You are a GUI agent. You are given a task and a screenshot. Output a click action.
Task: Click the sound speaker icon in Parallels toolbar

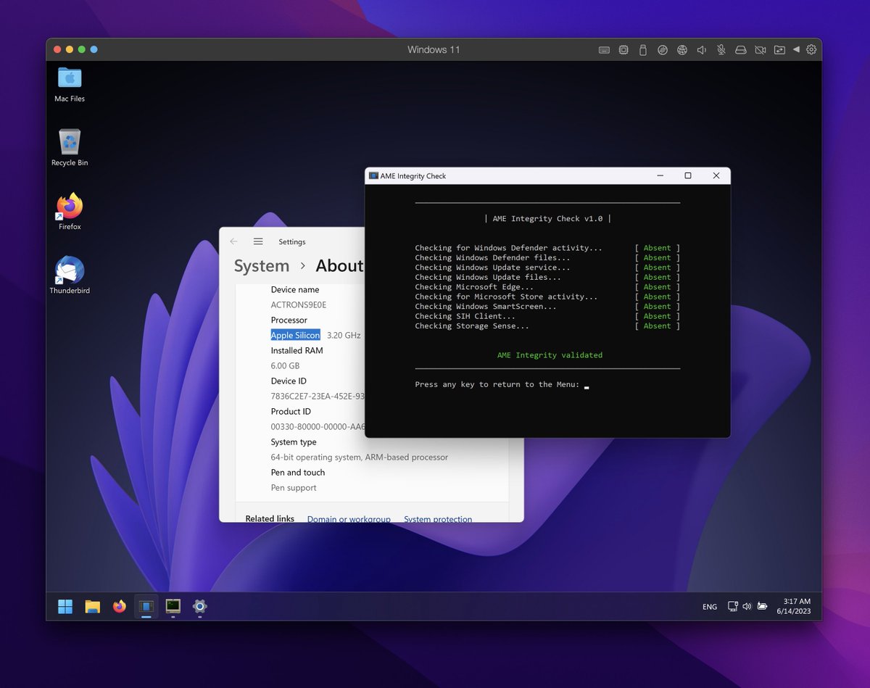[x=702, y=50]
